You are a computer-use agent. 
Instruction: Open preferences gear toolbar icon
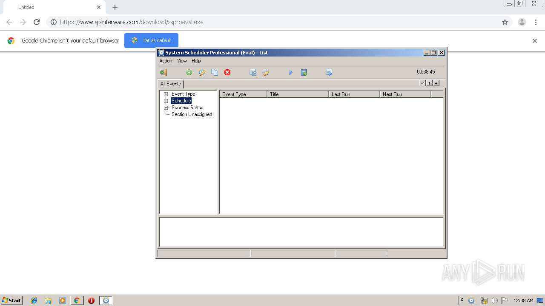click(x=266, y=72)
